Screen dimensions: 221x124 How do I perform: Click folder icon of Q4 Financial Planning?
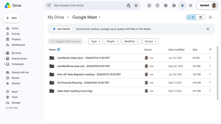[x=52, y=83]
